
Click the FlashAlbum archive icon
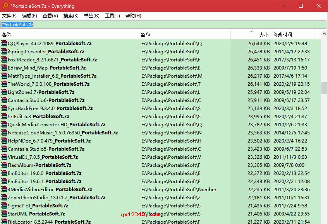(x=4, y=165)
